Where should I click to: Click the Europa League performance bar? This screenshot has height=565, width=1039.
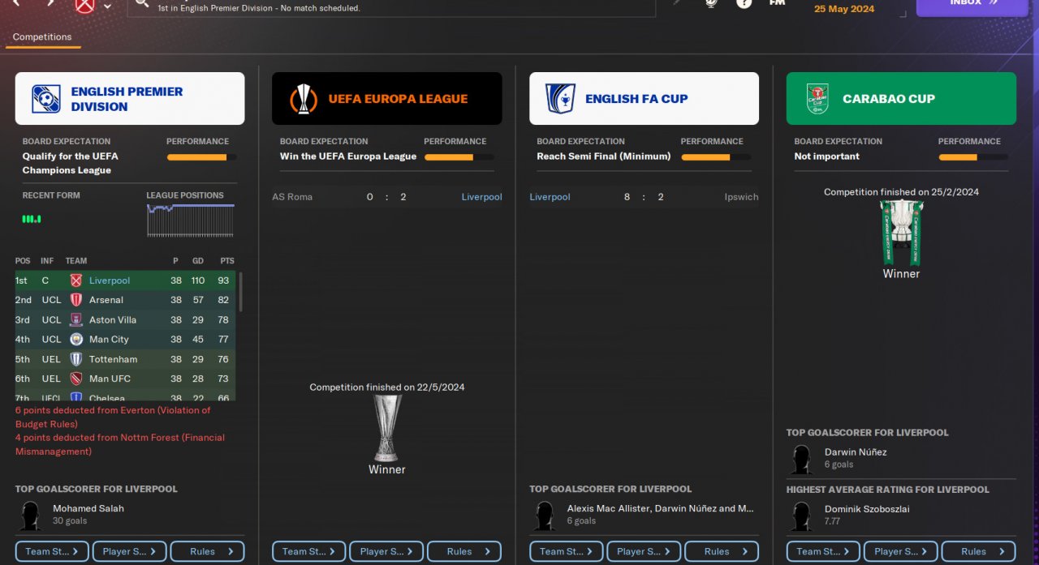point(459,157)
